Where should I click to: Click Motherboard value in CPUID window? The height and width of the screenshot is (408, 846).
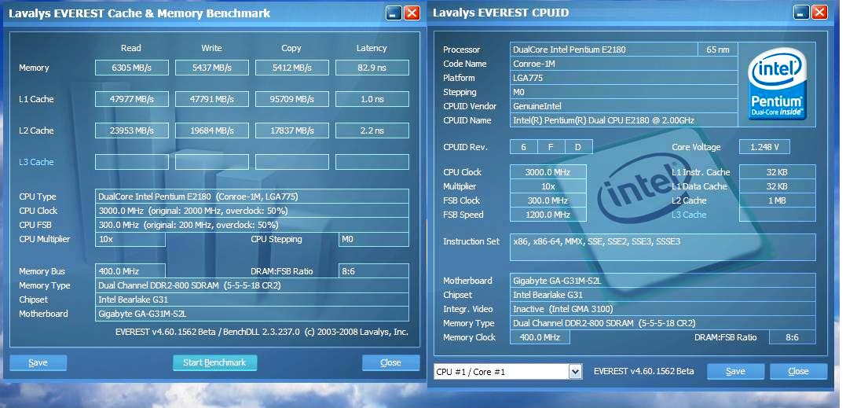[663, 281]
